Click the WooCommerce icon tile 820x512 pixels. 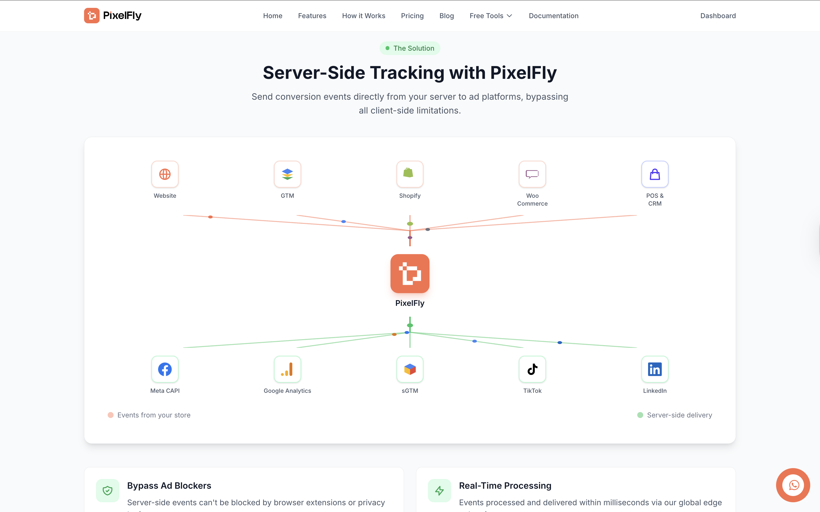[532, 174]
